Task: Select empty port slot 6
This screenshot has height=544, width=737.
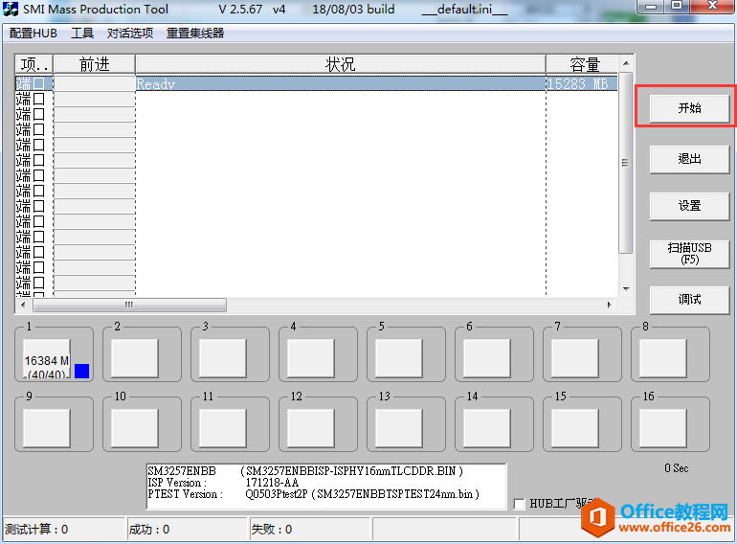Action: (x=487, y=359)
